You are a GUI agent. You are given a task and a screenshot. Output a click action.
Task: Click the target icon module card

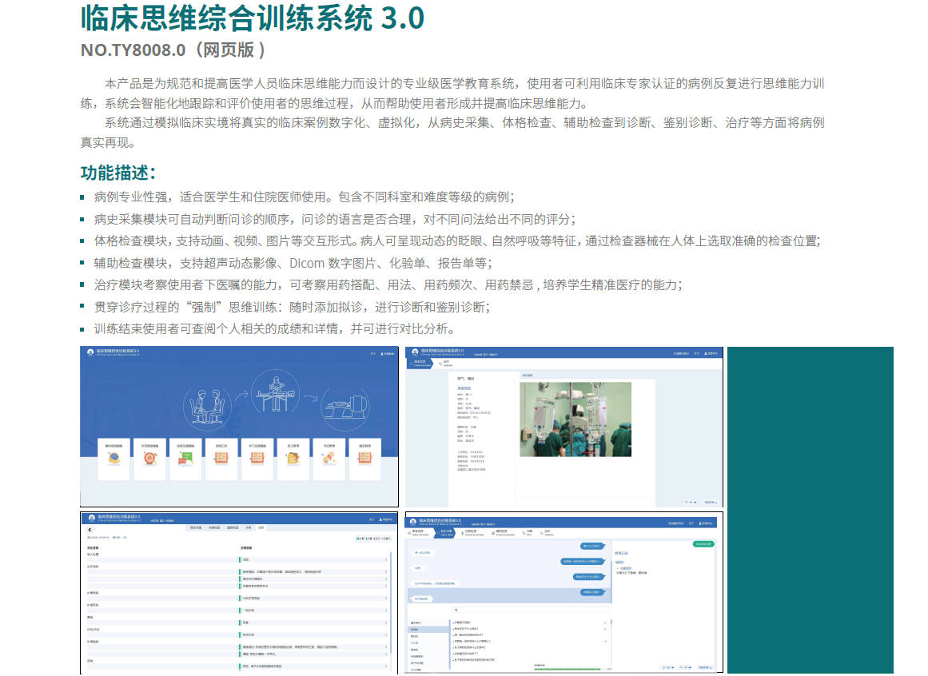[x=150, y=458]
